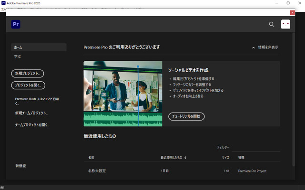Click the home dialog vertical scrollbar

(x=294, y=99)
